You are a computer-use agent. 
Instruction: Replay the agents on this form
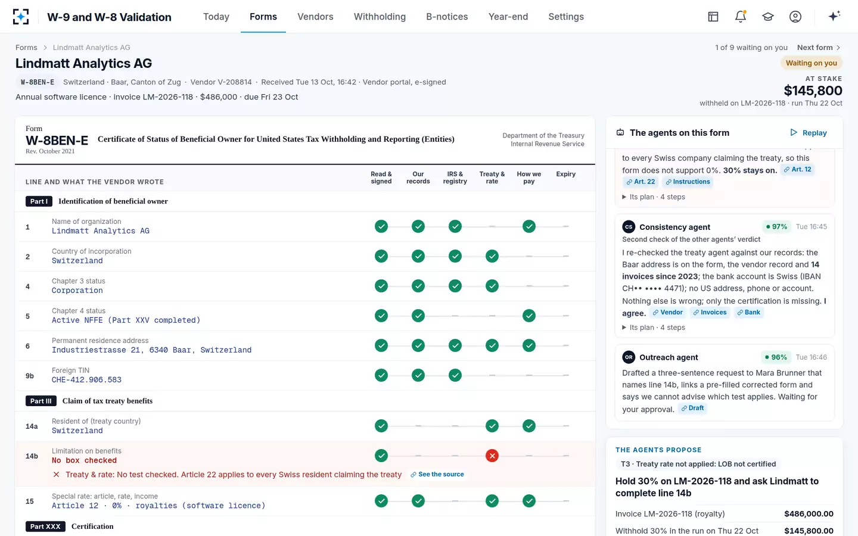tap(809, 133)
